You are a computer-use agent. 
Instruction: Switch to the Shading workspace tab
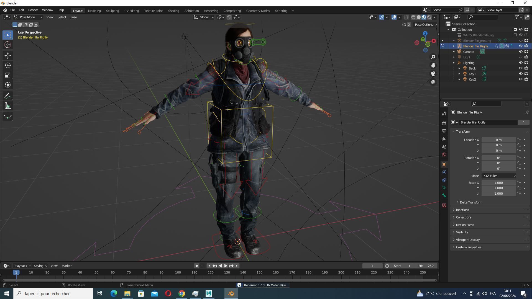173,11
